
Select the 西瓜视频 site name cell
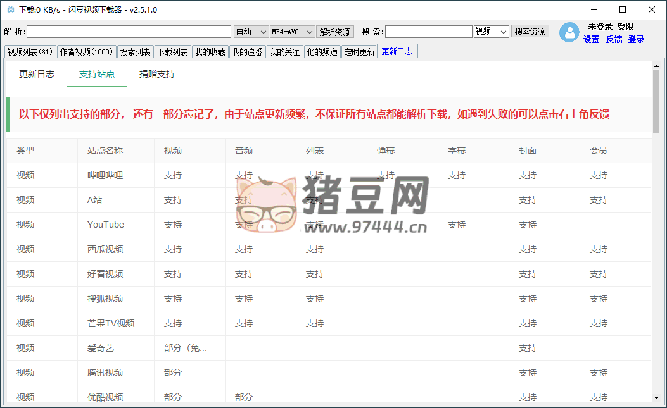[116, 249]
